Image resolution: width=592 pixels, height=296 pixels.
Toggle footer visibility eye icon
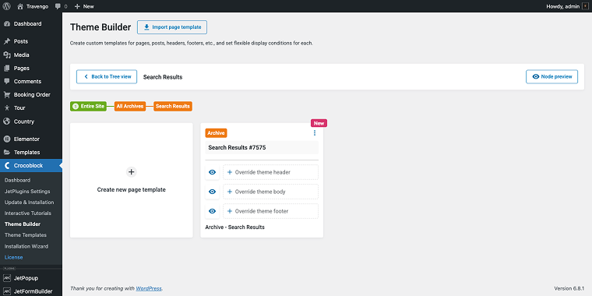(x=212, y=211)
